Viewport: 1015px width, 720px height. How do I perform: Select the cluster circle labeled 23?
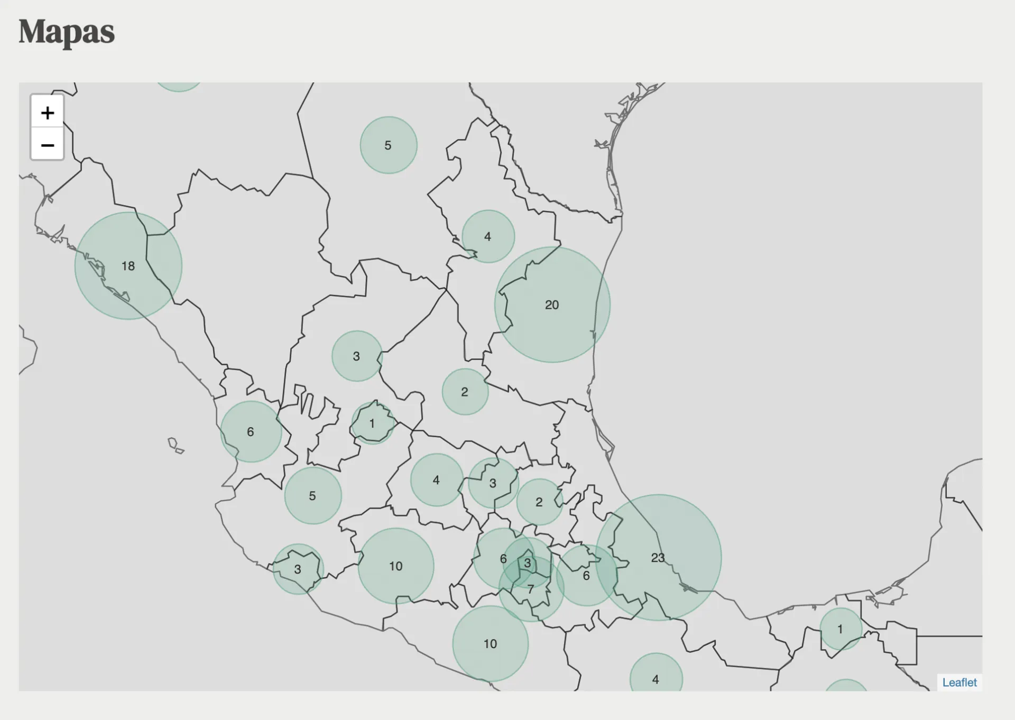point(659,557)
